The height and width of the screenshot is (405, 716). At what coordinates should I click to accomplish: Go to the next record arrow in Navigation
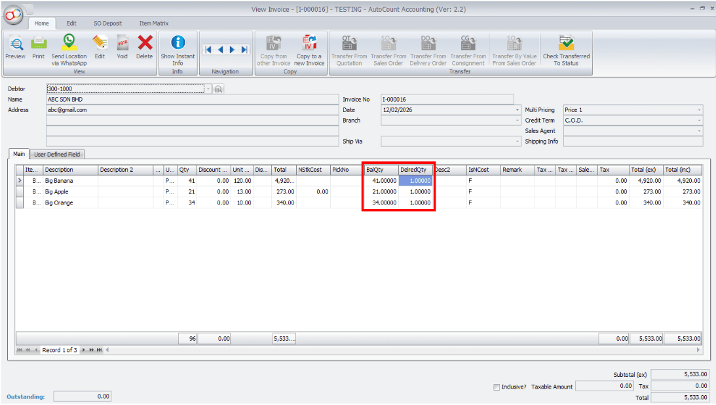(x=233, y=50)
